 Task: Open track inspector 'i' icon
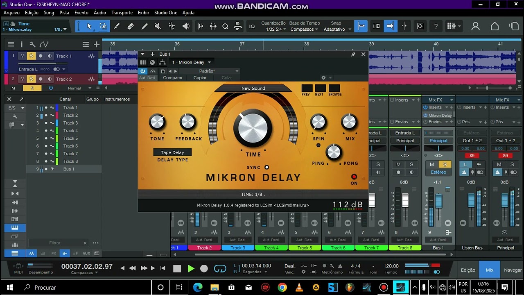[x=22, y=44]
